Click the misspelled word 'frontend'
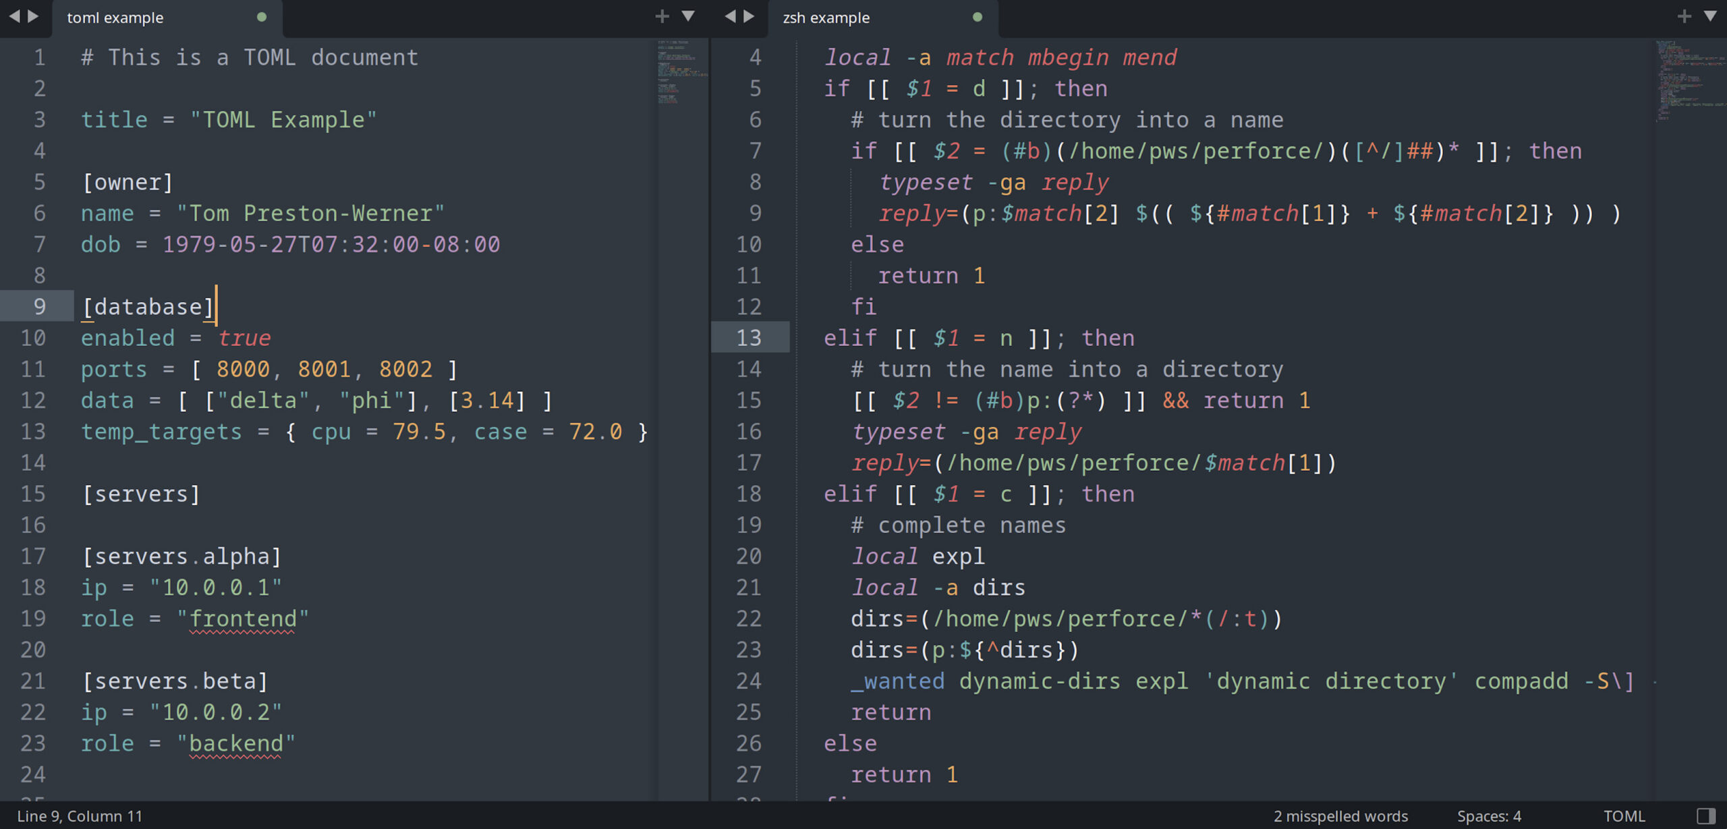Viewport: 1727px width, 829px height. pos(243,618)
